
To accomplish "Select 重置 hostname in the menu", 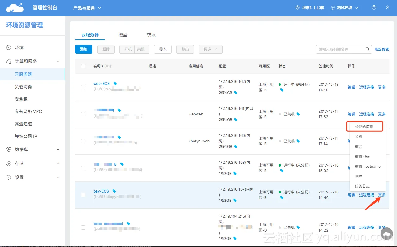I will (368, 167).
